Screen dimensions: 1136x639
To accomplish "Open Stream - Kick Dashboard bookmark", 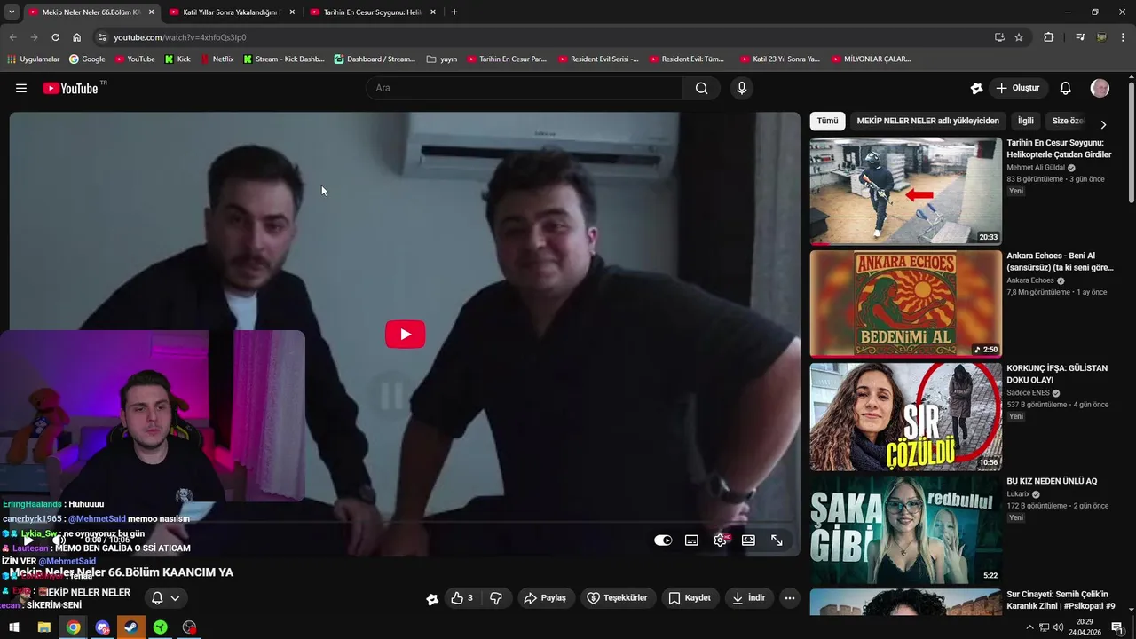I will 284,59.
